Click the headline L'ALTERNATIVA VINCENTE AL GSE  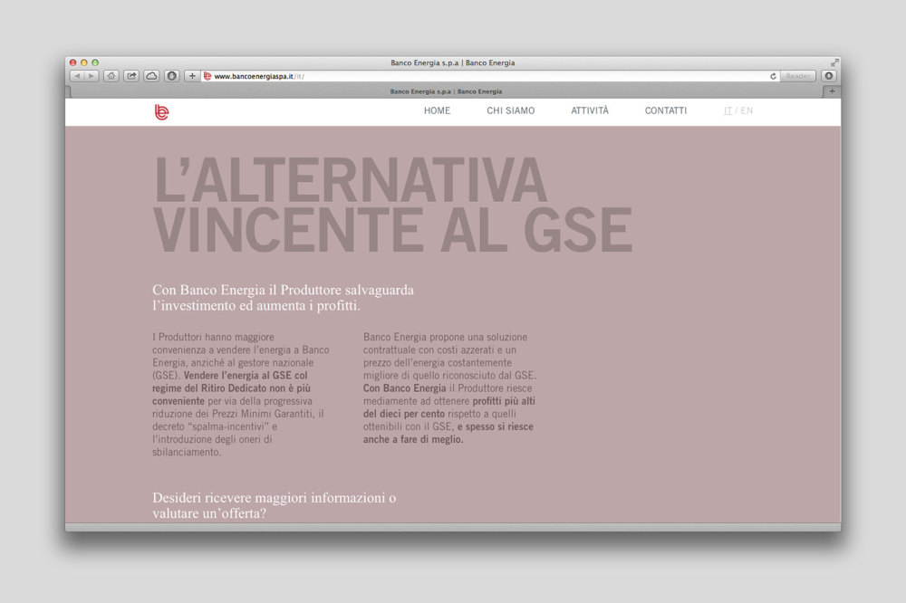pos(393,205)
